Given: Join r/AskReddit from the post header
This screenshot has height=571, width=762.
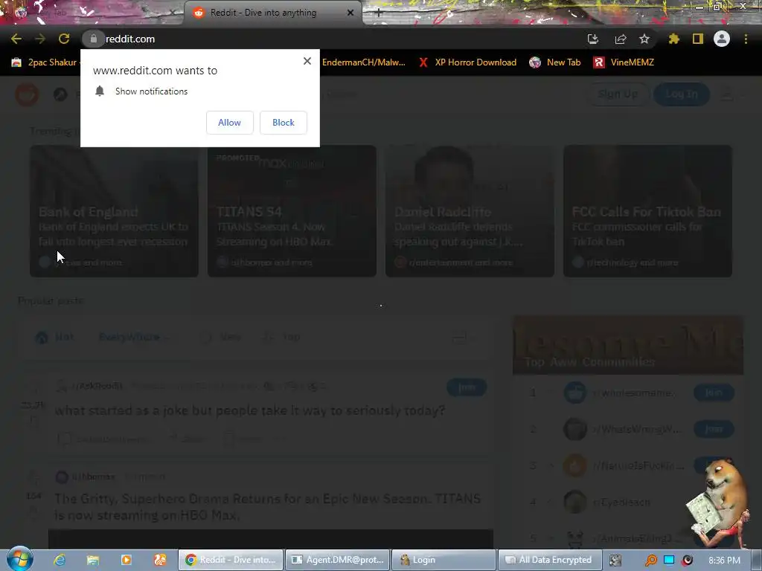Looking at the screenshot, I should click(467, 387).
